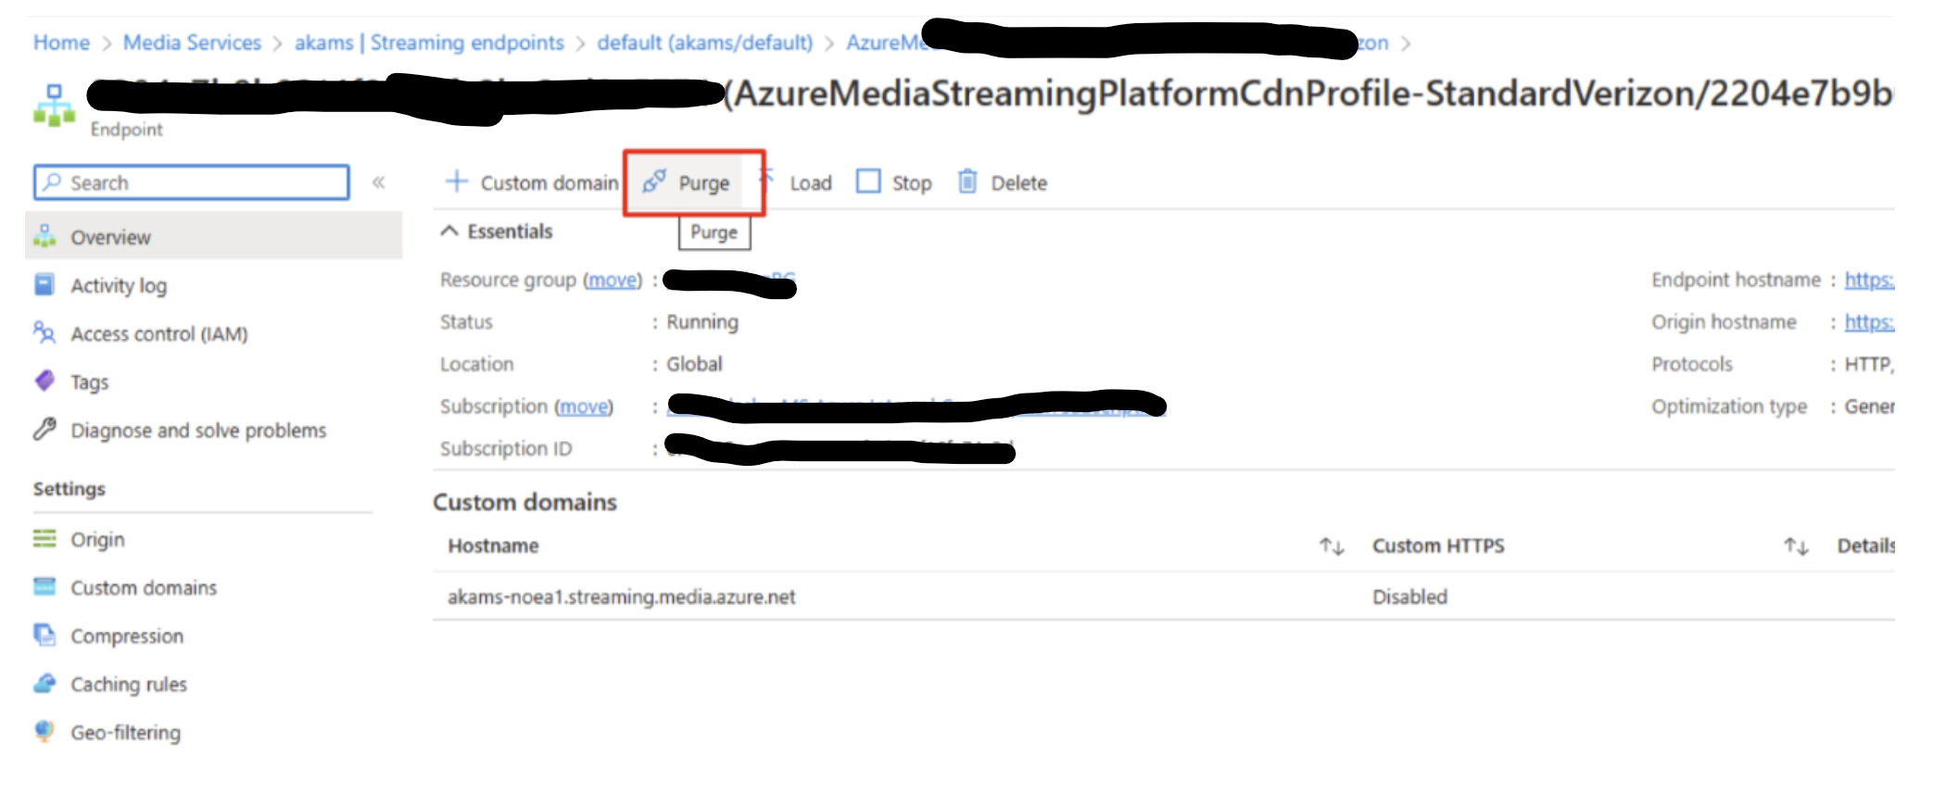Click the Endpoint resource icon near the title

54,106
